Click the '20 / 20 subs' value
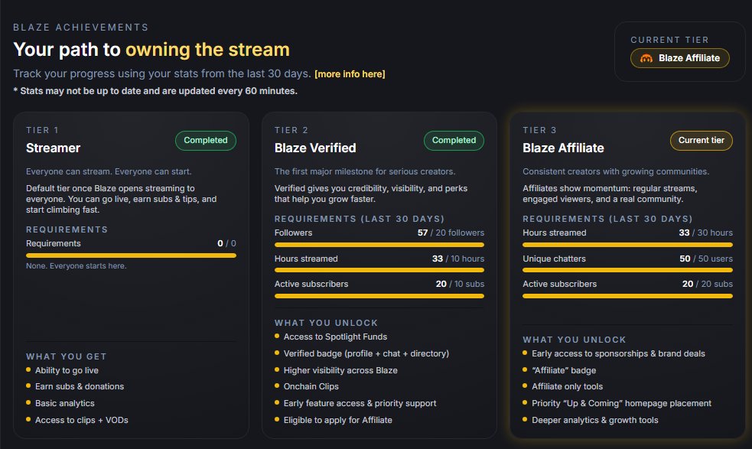The width and height of the screenshot is (752, 449). [x=708, y=284]
